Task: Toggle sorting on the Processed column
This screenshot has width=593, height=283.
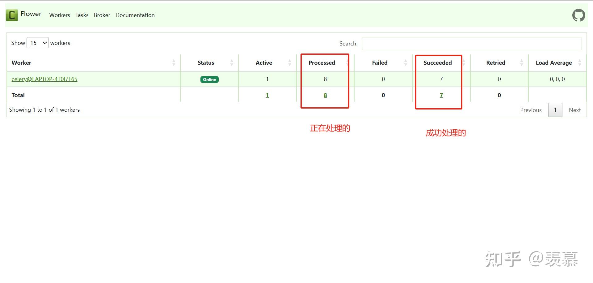Action: 347,62
